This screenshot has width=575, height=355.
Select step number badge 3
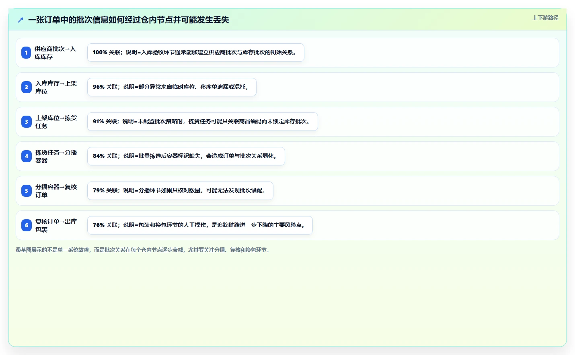(26, 122)
